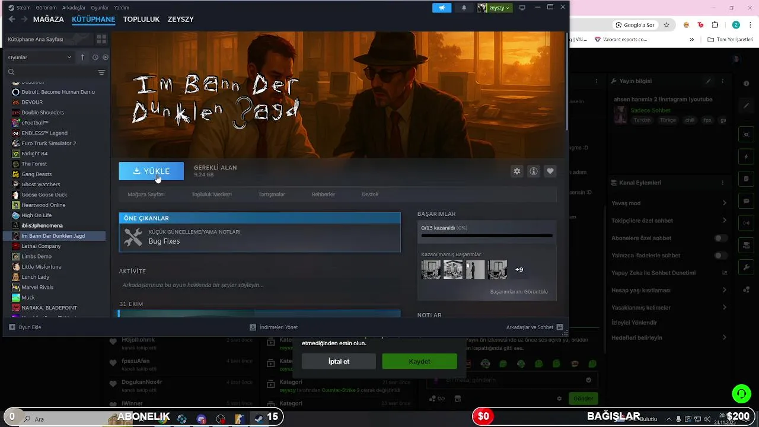Select Marvel Rivals in game list
Viewport: 759px width, 427px height.
pos(37,287)
